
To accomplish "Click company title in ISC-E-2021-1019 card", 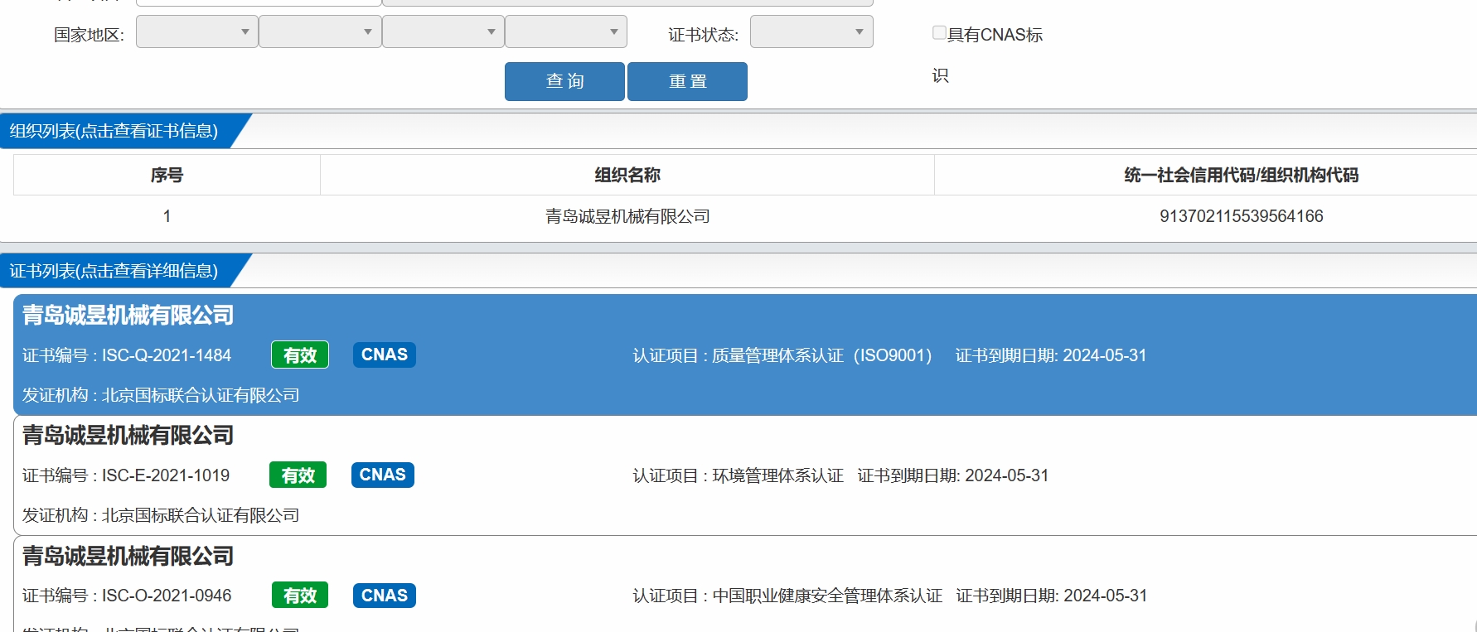I will [x=128, y=435].
